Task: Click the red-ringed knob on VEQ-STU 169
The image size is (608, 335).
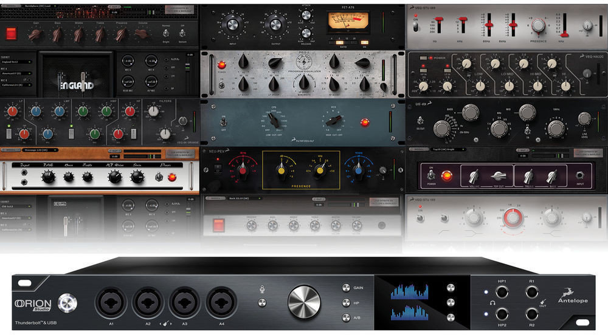Action: 513,218
